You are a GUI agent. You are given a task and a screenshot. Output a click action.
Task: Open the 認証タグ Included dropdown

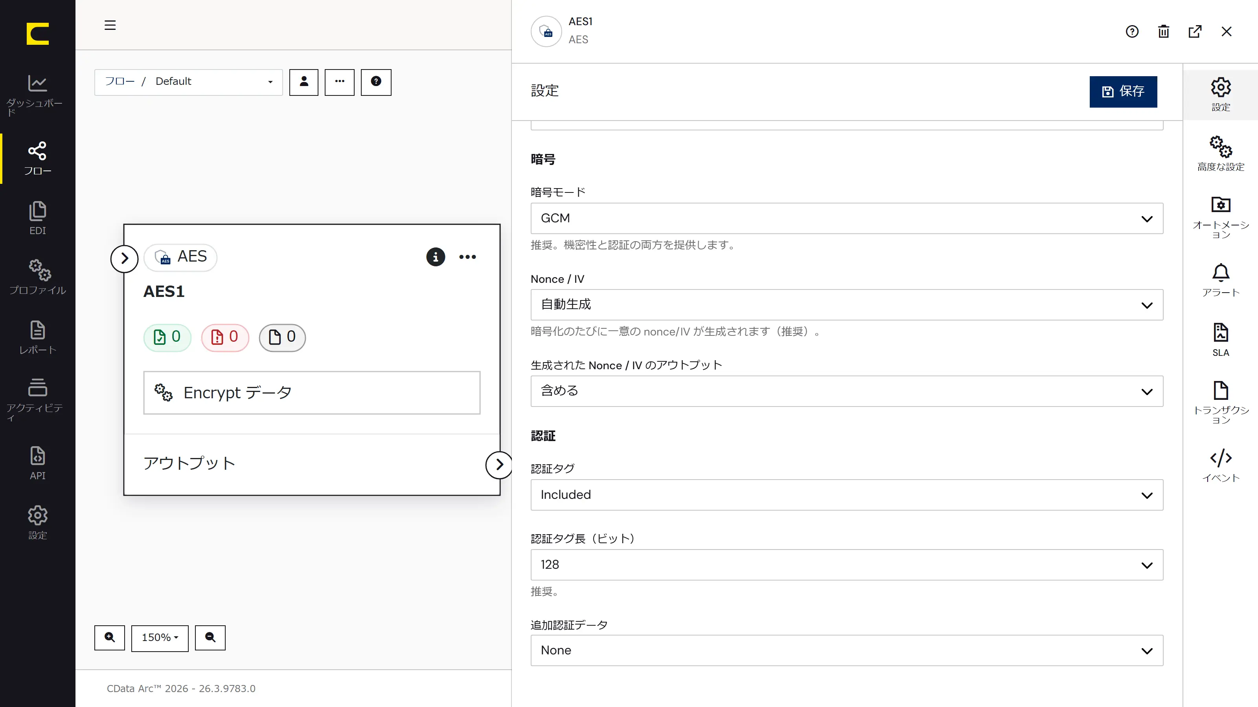tap(847, 495)
